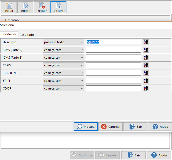Click Sair in the bottom main window bar
The height and width of the screenshot is (160, 172).
[x=133, y=155]
